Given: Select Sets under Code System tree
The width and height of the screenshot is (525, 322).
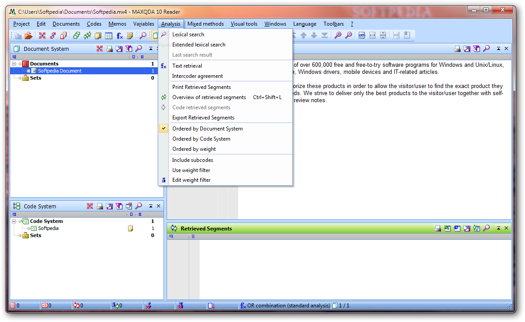Looking at the screenshot, I should point(35,235).
